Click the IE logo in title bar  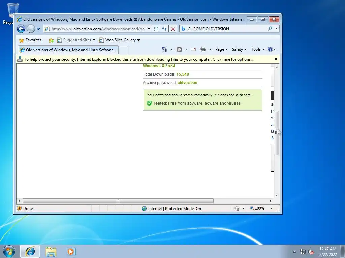[19, 19]
